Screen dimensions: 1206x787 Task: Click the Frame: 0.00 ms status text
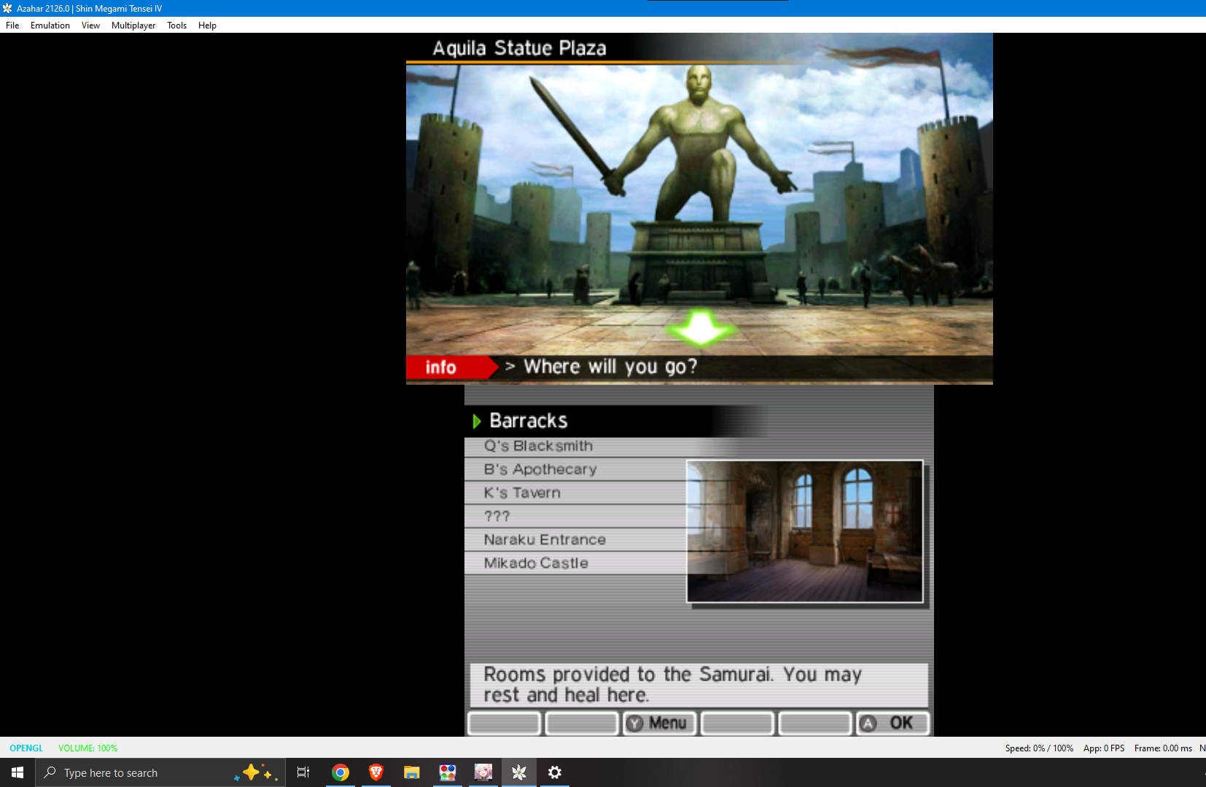tap(1163, 748)
